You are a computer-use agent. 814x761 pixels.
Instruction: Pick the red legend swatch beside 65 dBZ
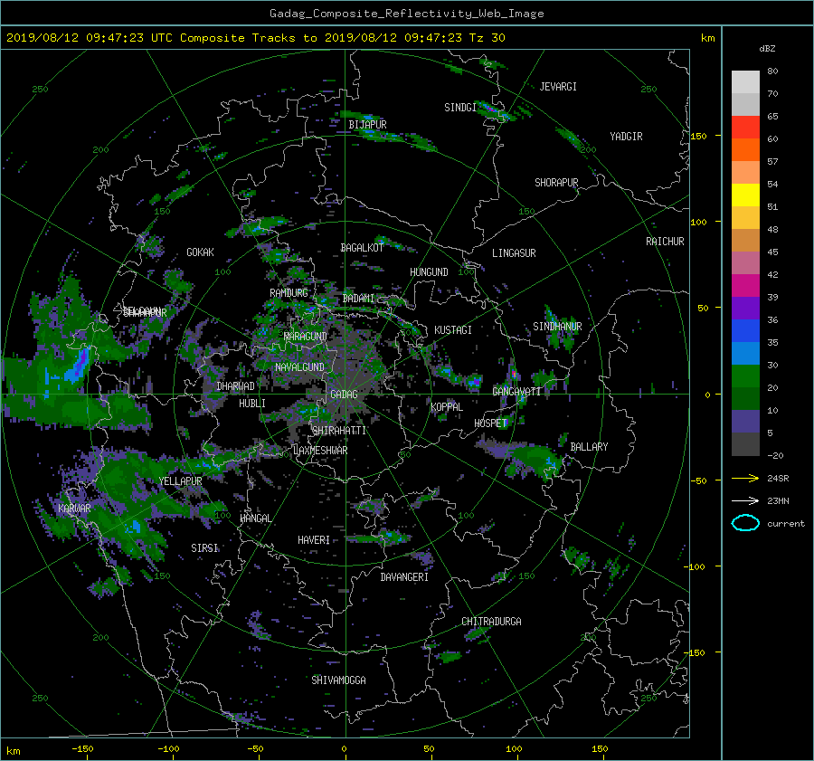(745, 128)
